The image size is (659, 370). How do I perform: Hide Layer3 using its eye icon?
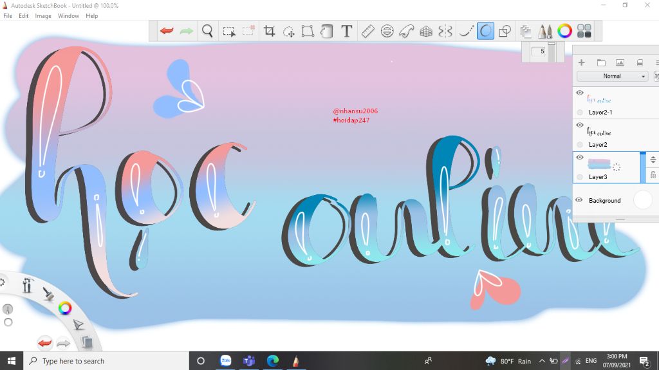(580, 157)
